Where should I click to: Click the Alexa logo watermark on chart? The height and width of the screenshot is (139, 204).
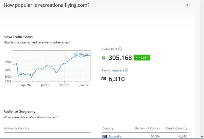(81, 54)
